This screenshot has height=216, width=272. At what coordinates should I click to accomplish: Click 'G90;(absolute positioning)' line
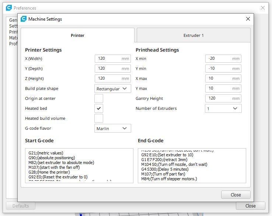click(52, 158)
